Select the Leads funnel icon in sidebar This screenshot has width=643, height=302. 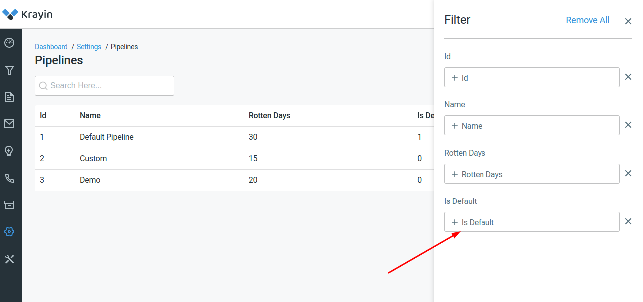(x=10, y=70)
